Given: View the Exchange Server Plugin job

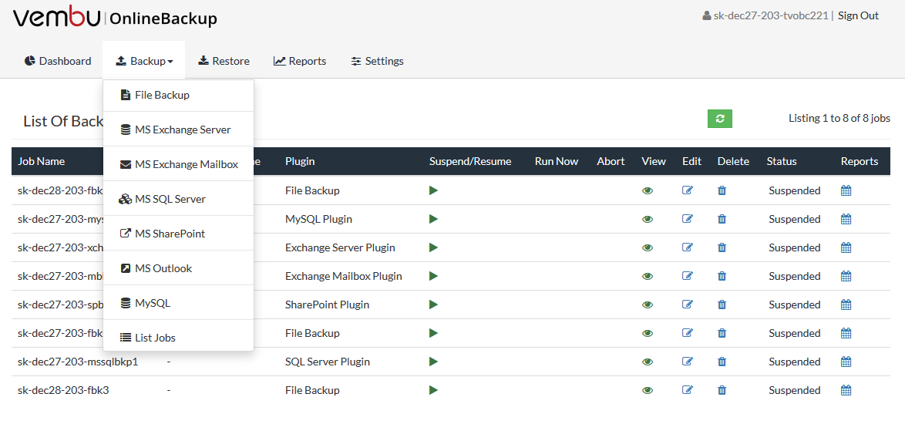Looking at the screenshot, I should (x=648, y=247).
